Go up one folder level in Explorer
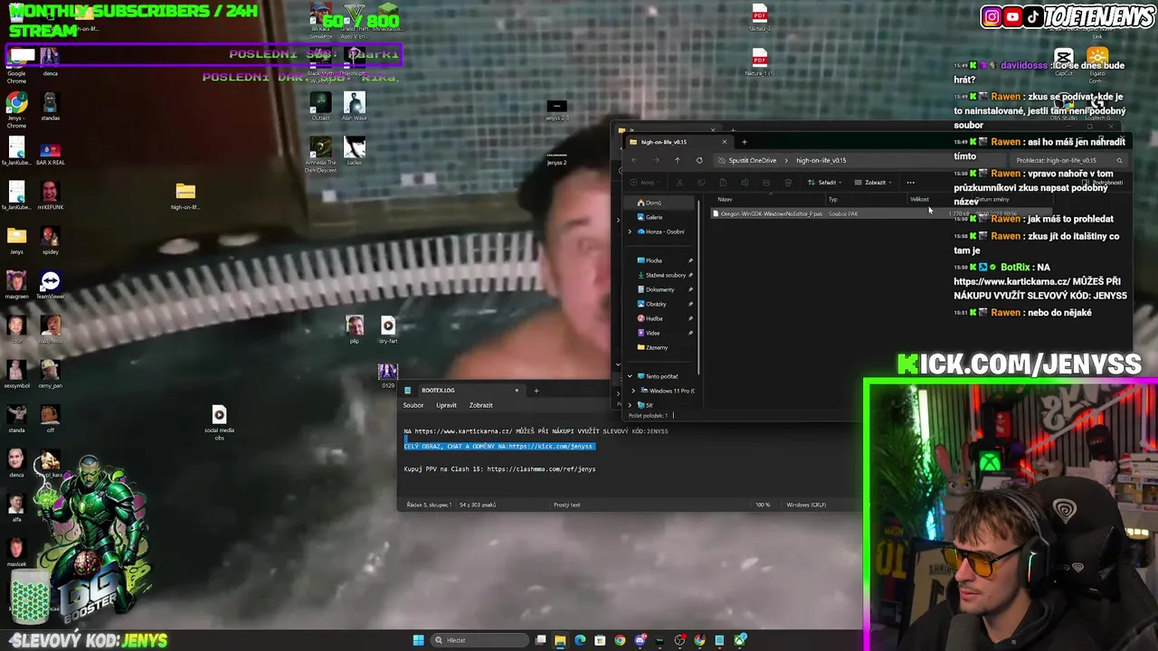1158x651 pixels. pos(677,160)
